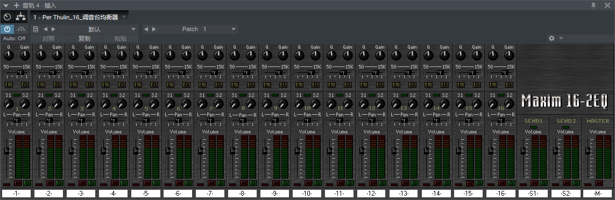Click the Auto: Off automation label
615x200 pixels.
[x=14, y=38]
